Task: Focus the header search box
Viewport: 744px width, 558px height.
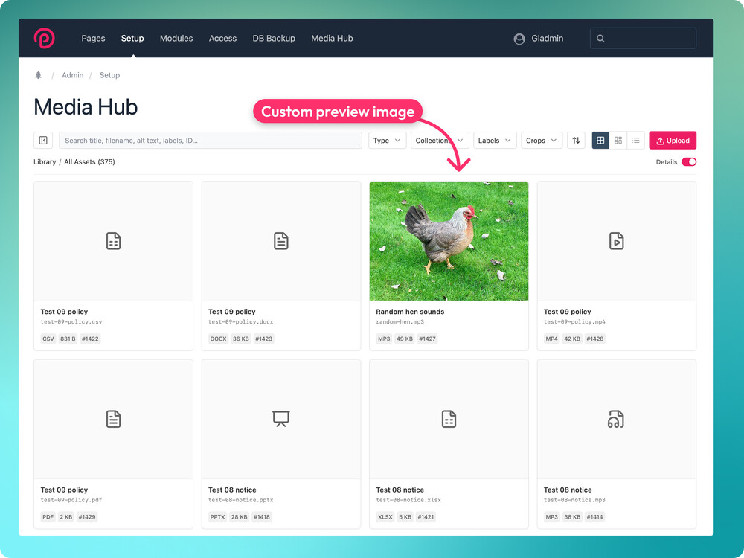Action: pyautogui.click(x=643, y=39)
